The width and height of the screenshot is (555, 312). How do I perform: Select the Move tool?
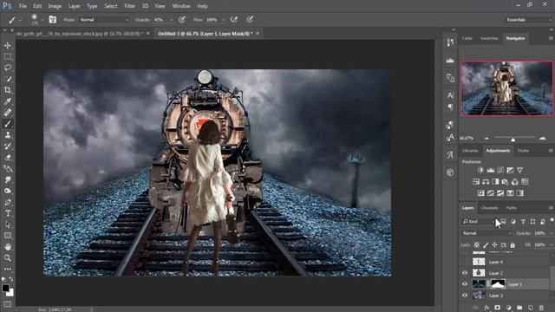(x=8, y=46)
